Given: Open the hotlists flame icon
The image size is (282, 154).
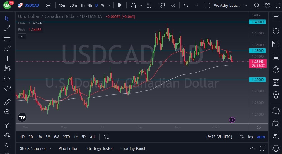Looking at the screenshot, I should (276, 69).
